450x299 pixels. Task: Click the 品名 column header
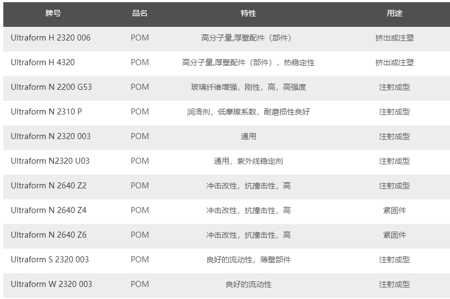coord(140,14)
